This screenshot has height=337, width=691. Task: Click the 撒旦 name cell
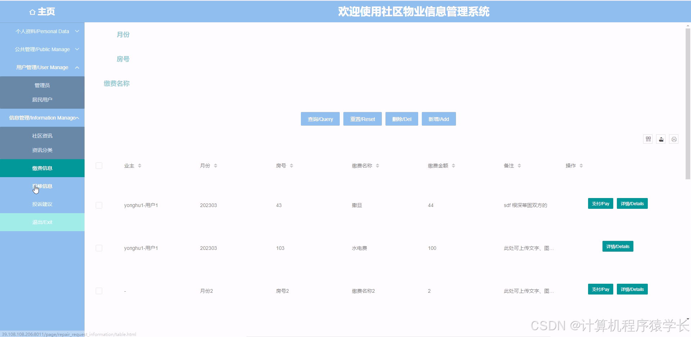click(357, 205)
